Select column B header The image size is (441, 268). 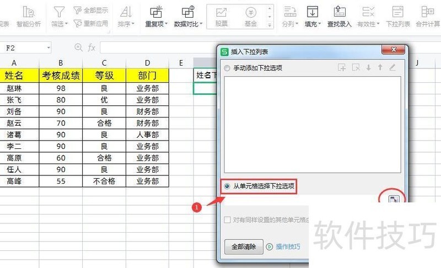(61, 63)
